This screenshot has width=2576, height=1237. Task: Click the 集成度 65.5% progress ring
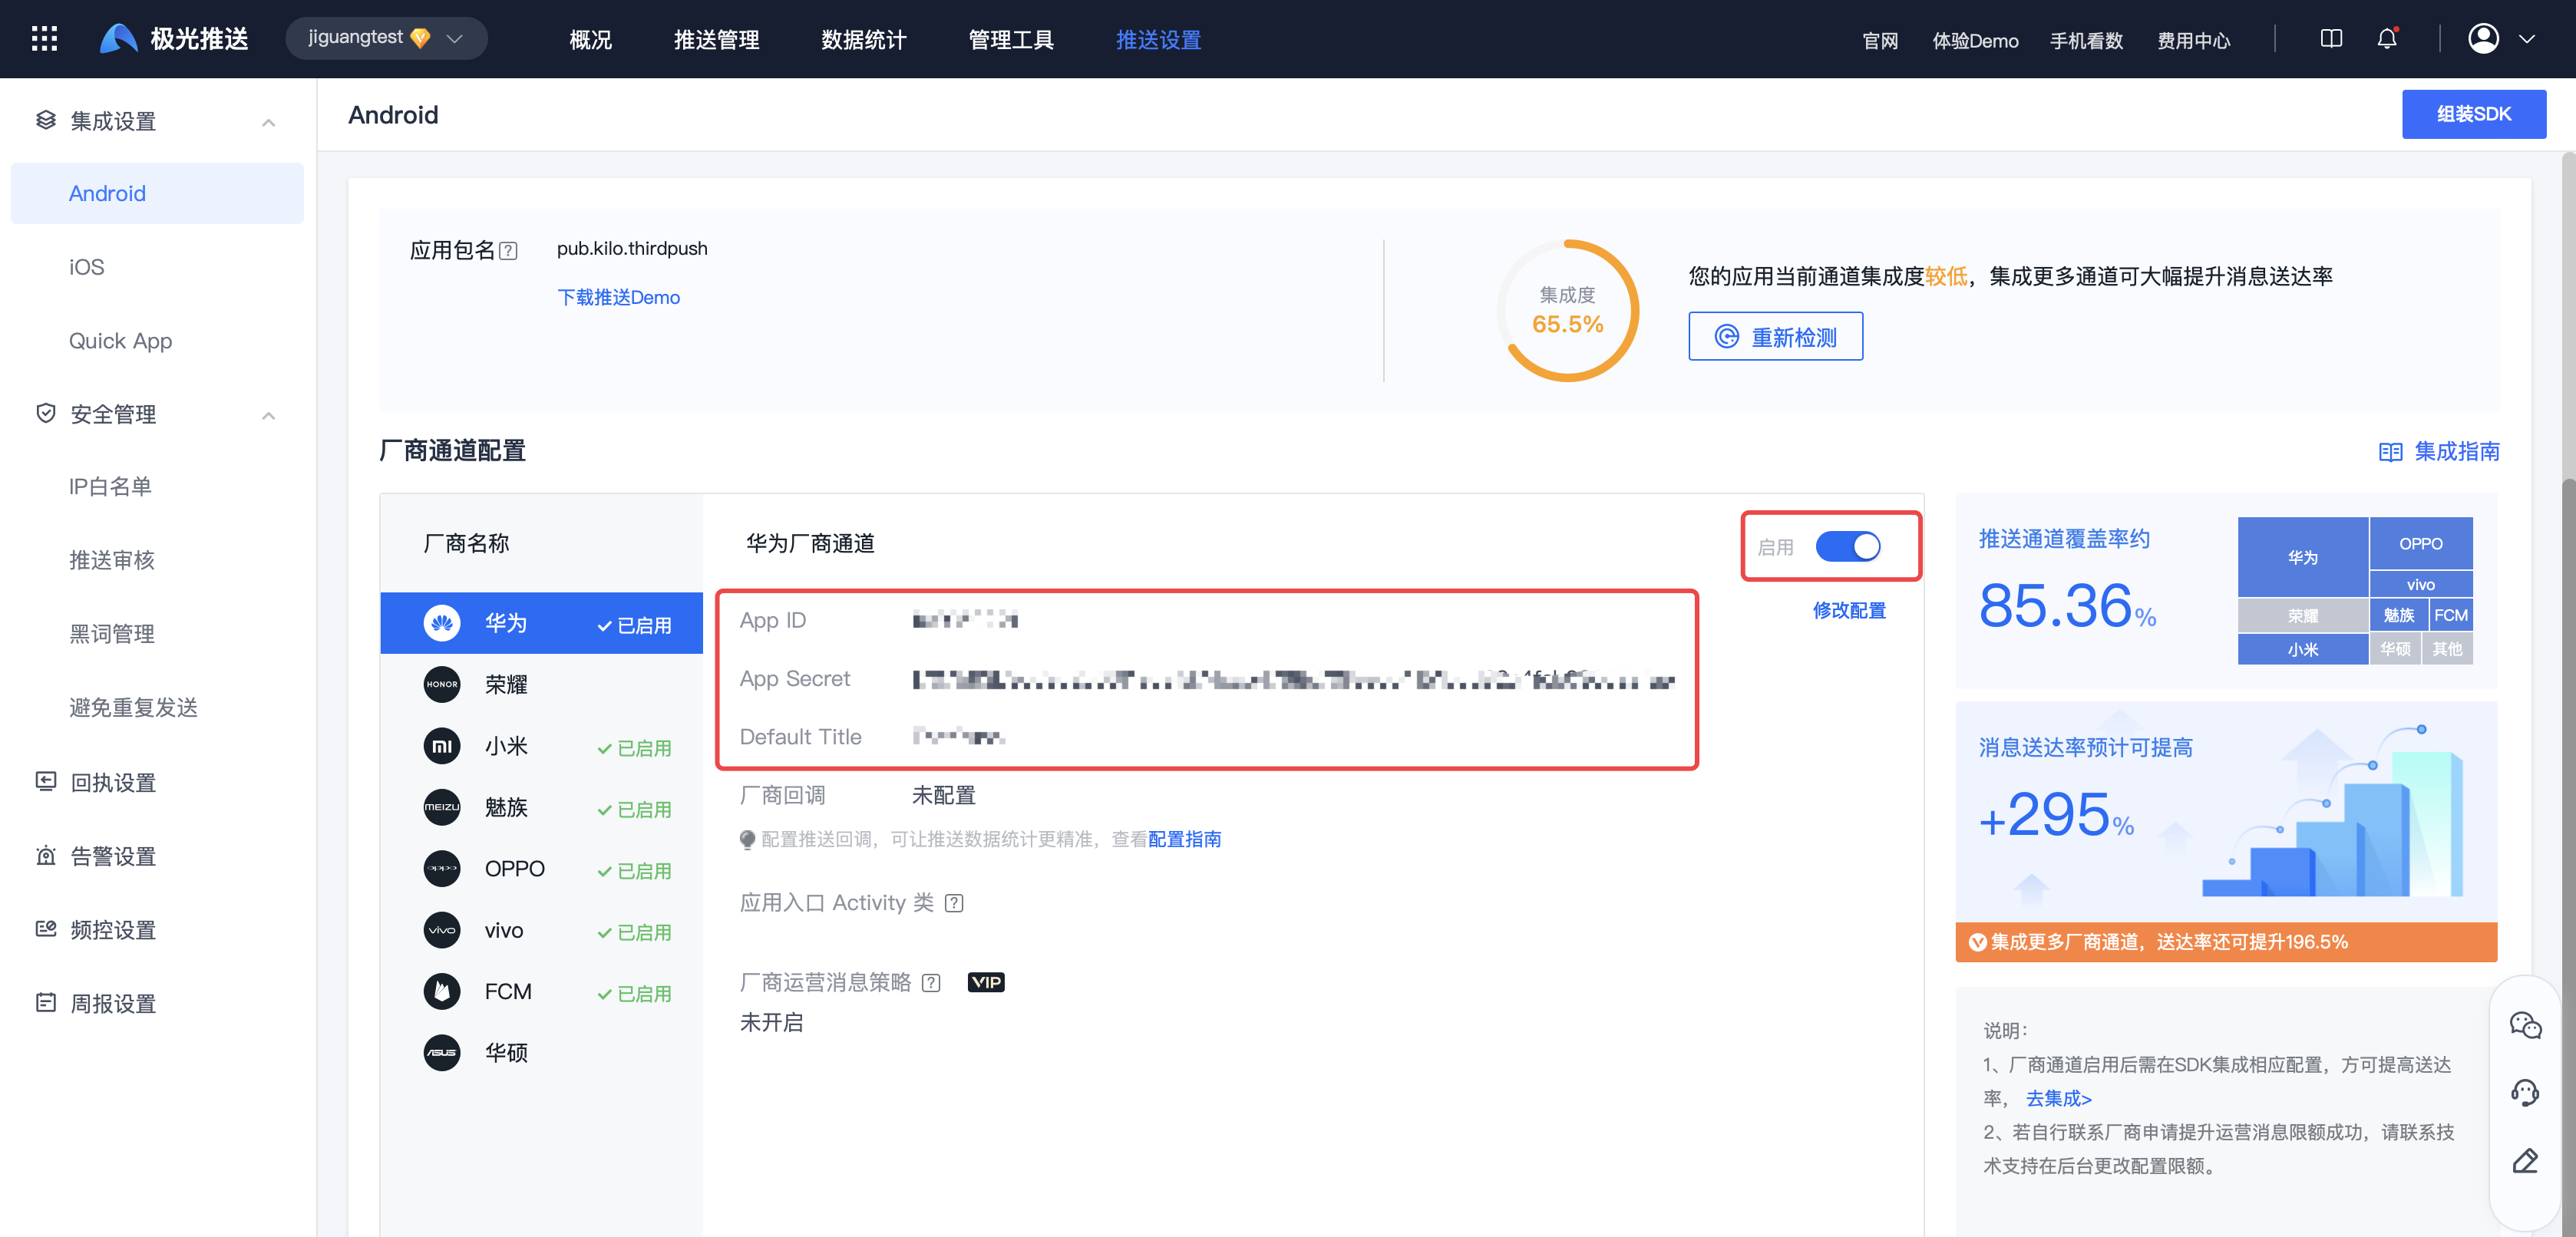click(1567, 310)
